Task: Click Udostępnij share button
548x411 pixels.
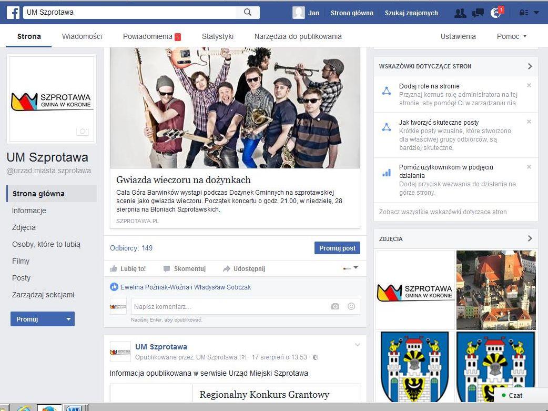Action: [x=244, y=268]
